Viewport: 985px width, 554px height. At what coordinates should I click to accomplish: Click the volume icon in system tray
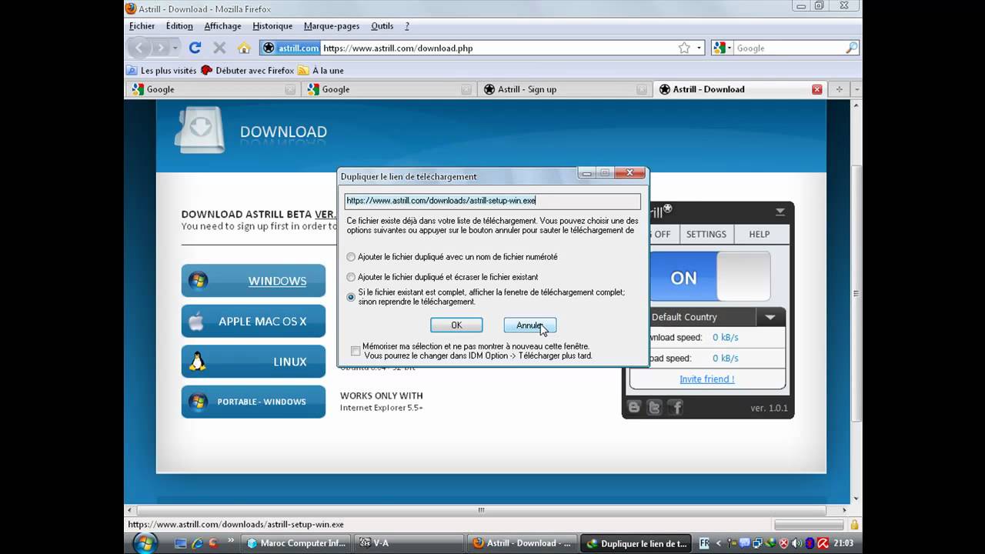[796, 543]
